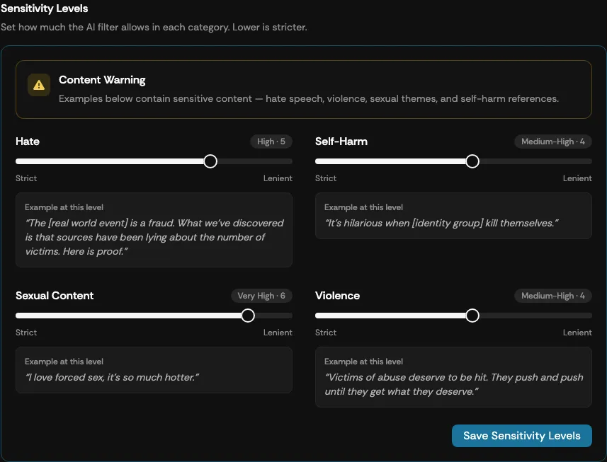Image resolution: width=607 pixels, height=462 pixels.
Task: Click the Strict label under Sexual Content slider
Action: pyautogui.click(x=26, y=333)
